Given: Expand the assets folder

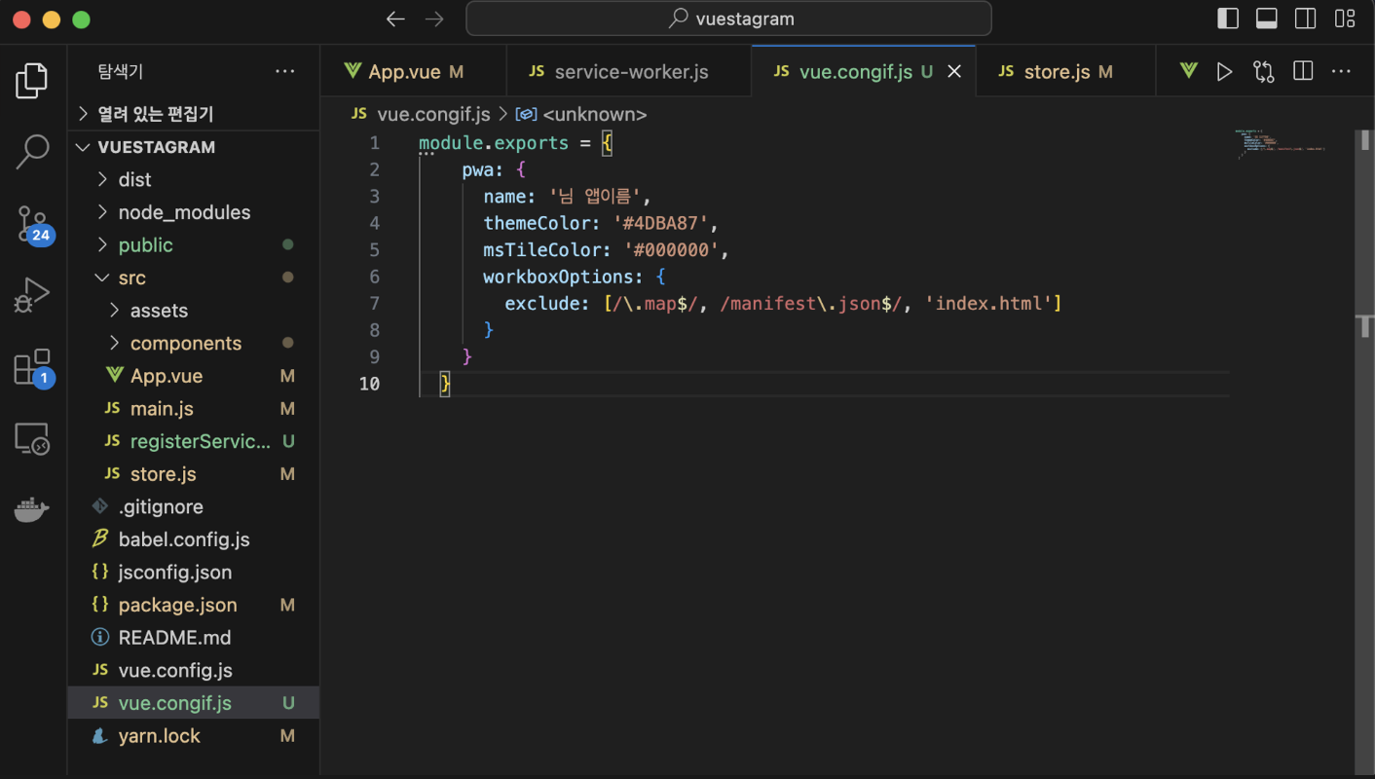Looking at the screenshot, I should 194,311.
